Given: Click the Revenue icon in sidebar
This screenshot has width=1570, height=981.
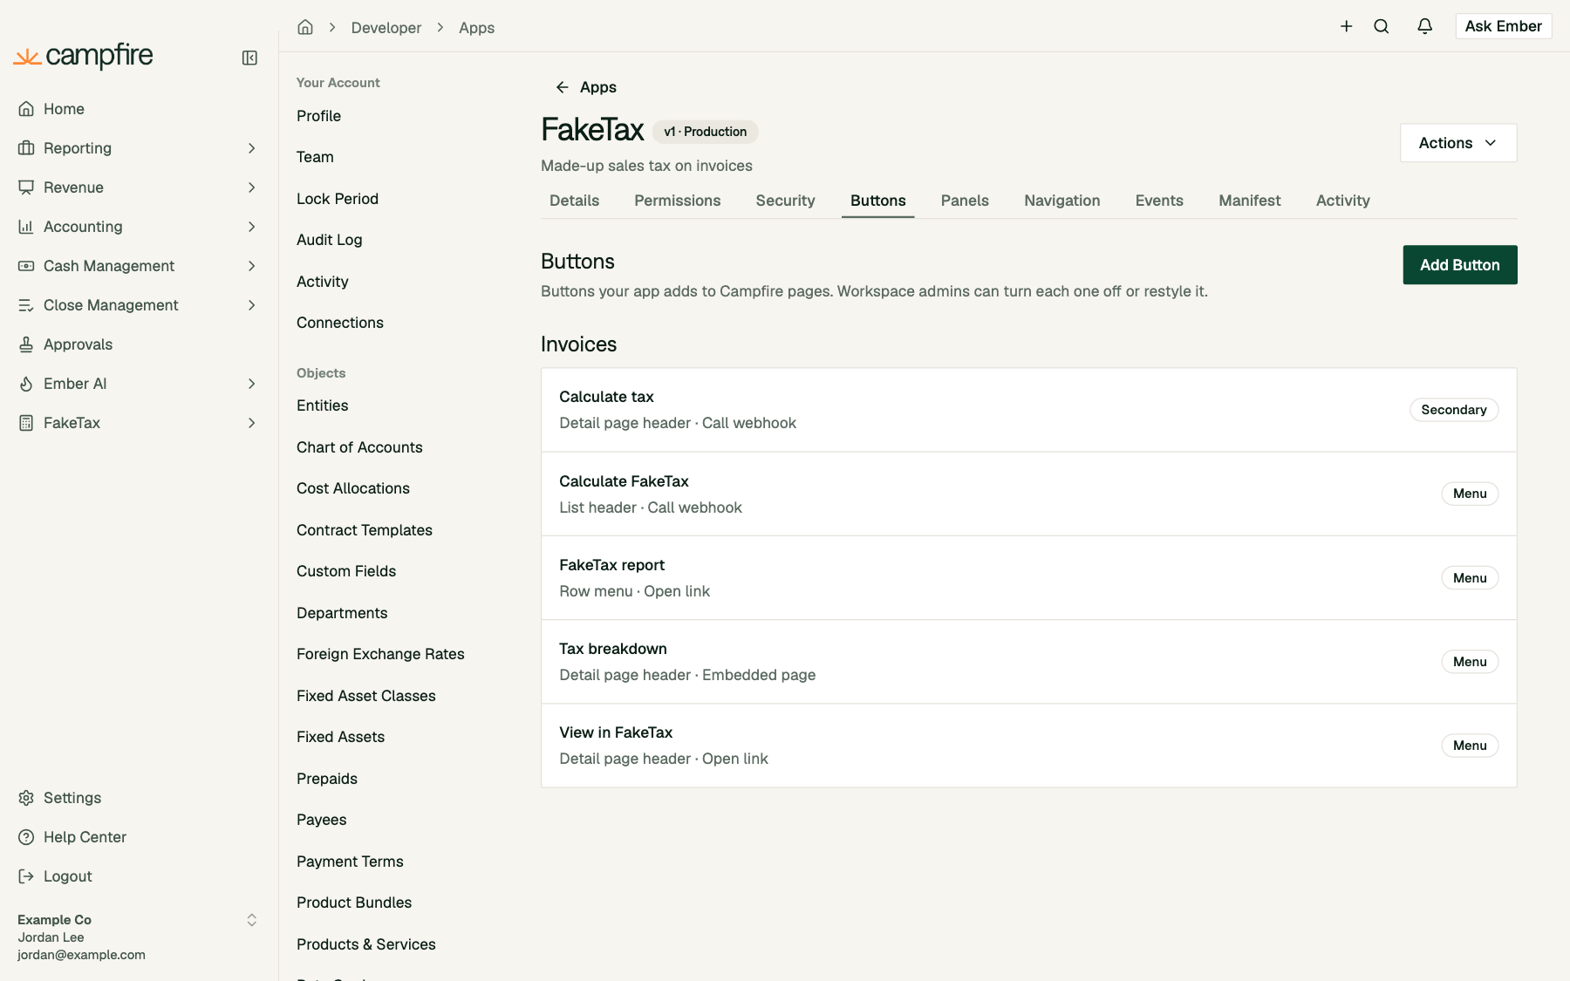Looking at the screenshot, I should pyautogui.click(x=26, y=187).
